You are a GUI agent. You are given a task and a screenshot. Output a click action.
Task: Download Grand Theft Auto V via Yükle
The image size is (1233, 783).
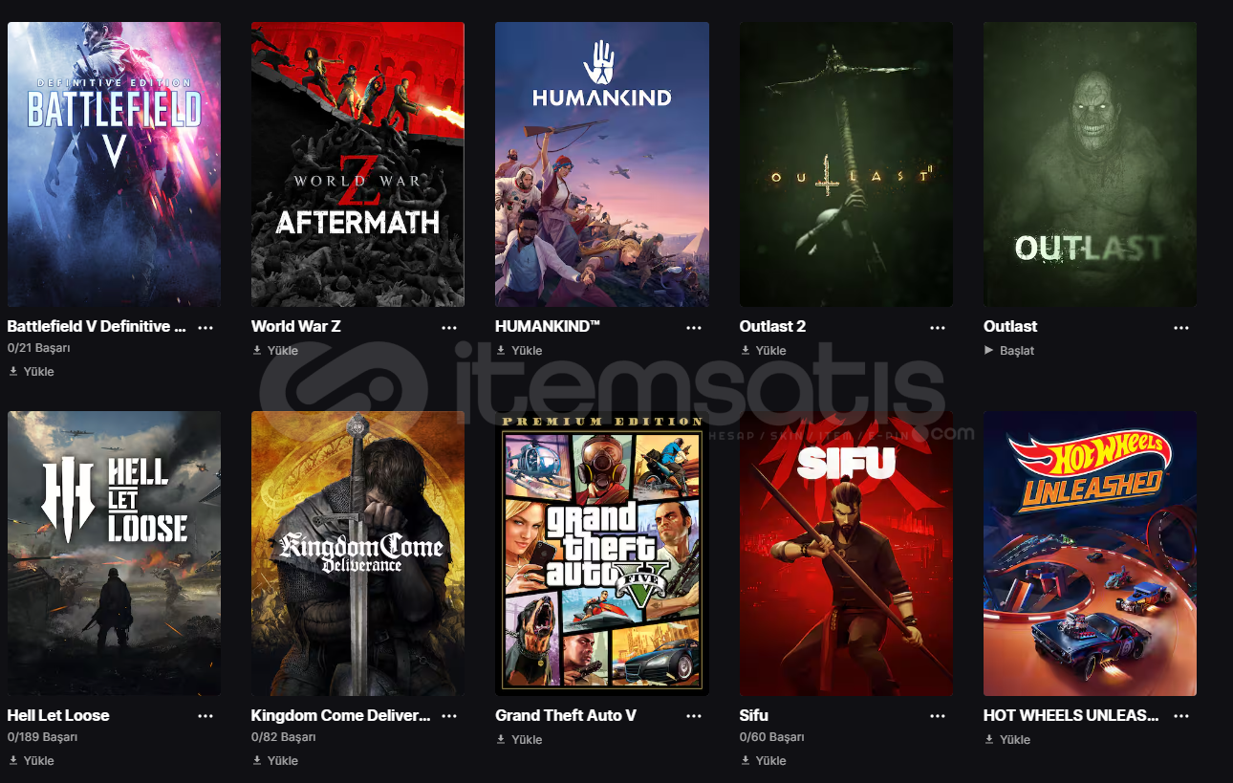(x=519, y=740)
